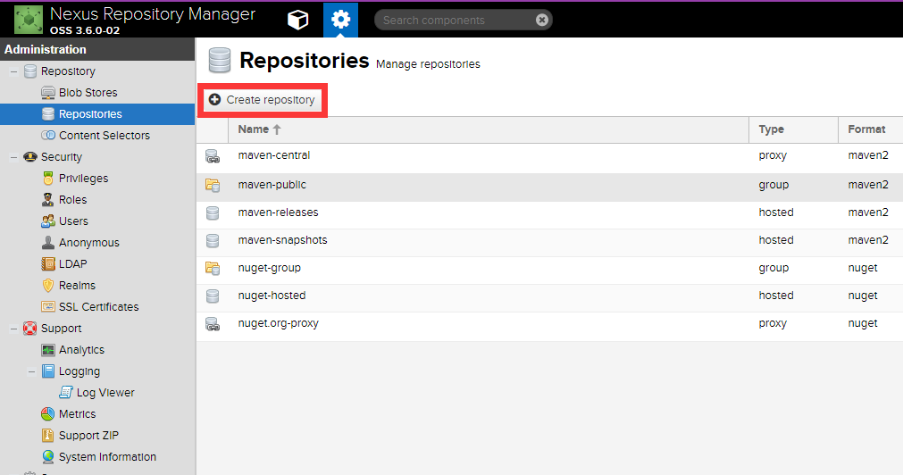Click the Realms shield icon
Screen dimensions: 903x475
(48, 286)
